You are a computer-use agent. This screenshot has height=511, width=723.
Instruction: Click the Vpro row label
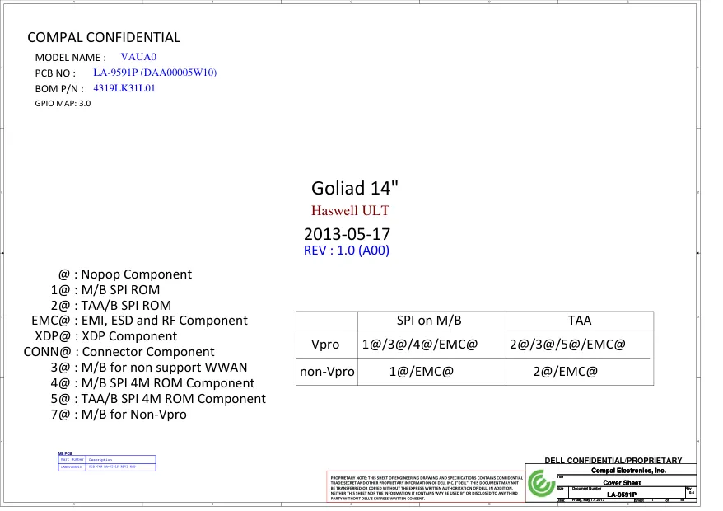[x=325, y=344]
